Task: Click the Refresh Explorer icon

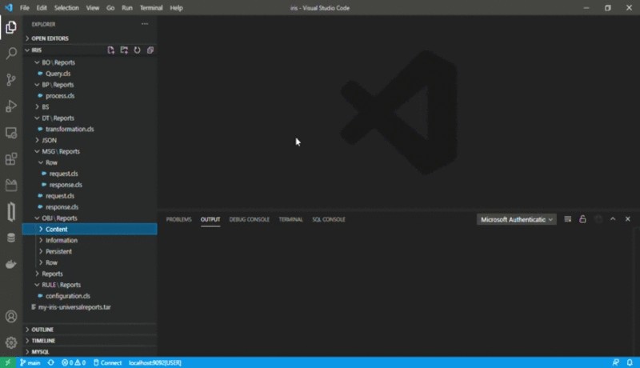Action: coord(137,50)
